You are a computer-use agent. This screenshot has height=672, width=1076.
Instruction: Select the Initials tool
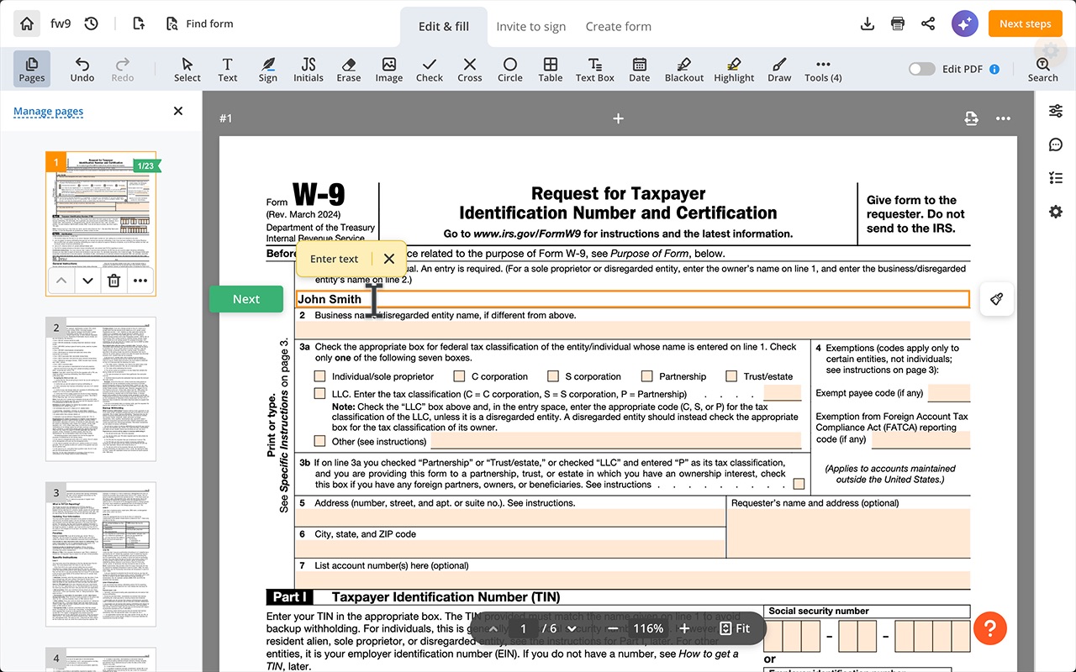(309, 69)
